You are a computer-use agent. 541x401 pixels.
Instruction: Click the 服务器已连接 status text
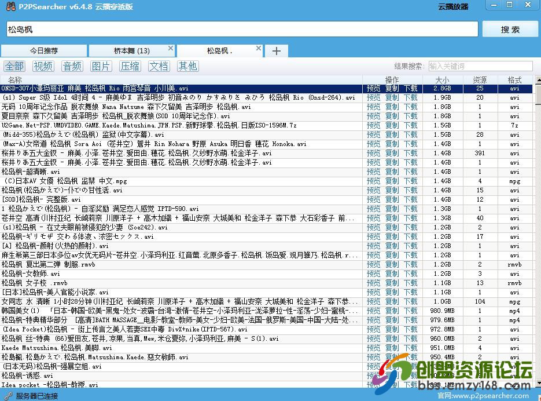(37, 396)
